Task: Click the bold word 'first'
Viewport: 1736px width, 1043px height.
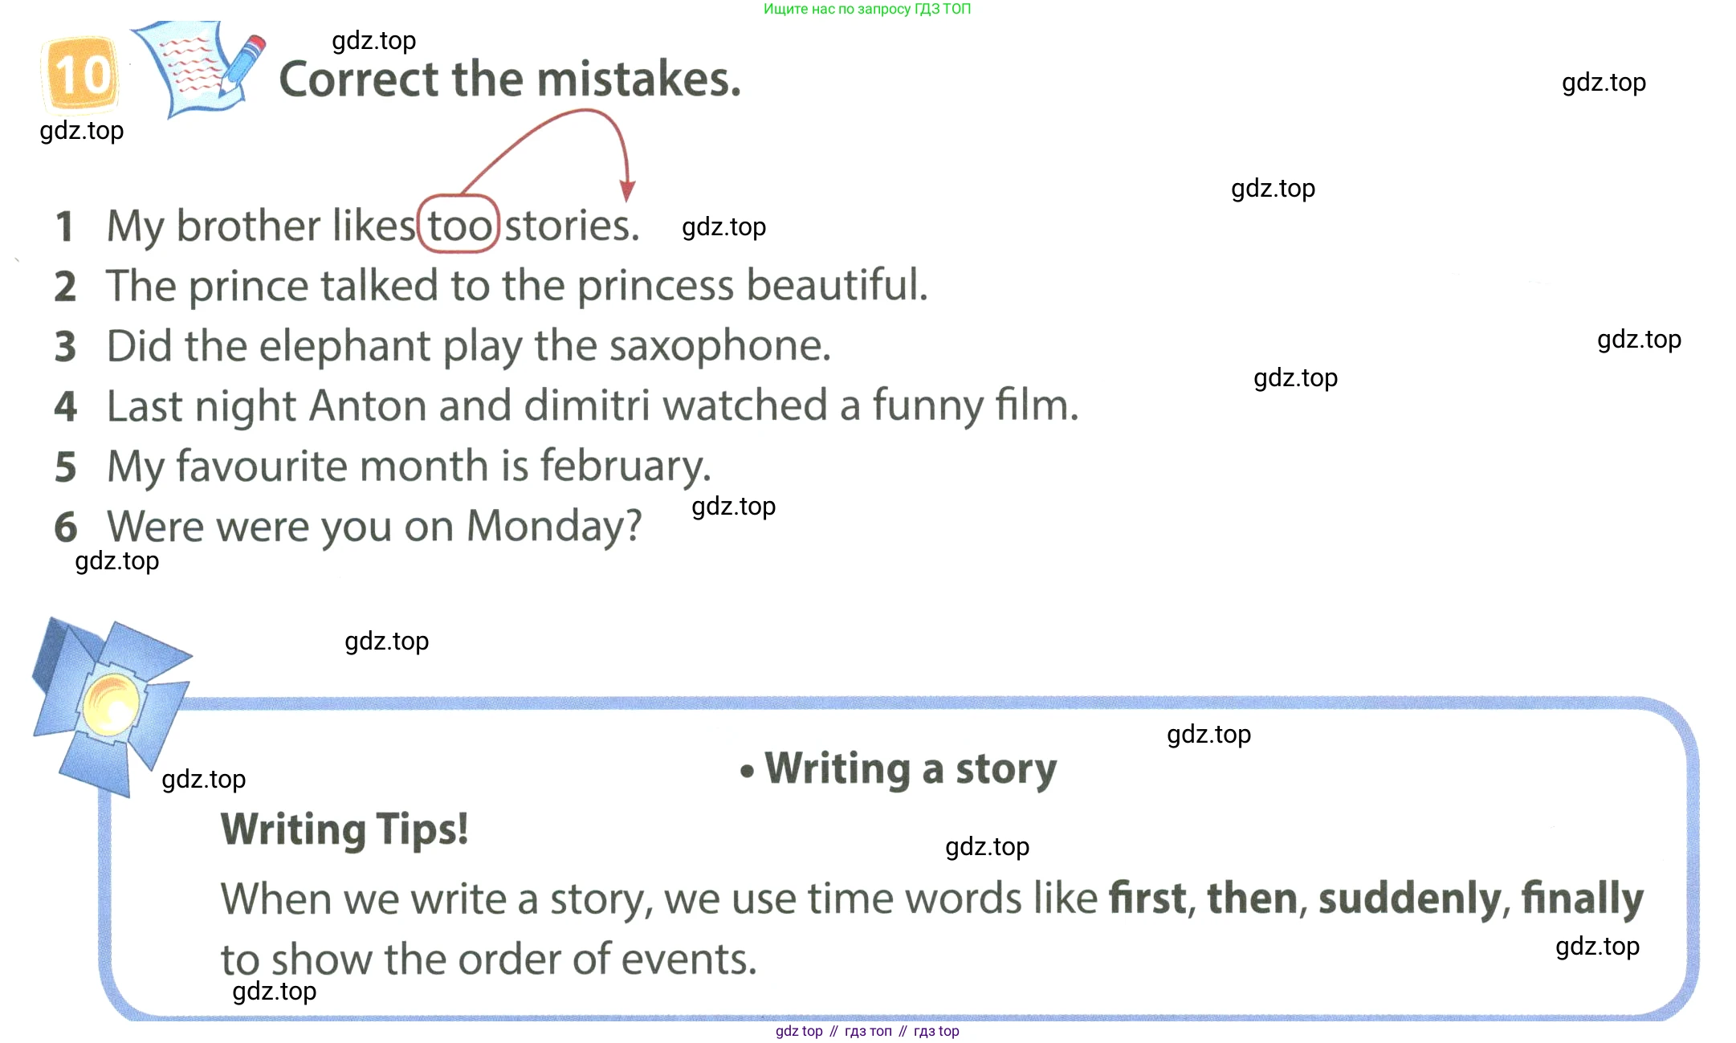Action: click(x=1147, y=898)
